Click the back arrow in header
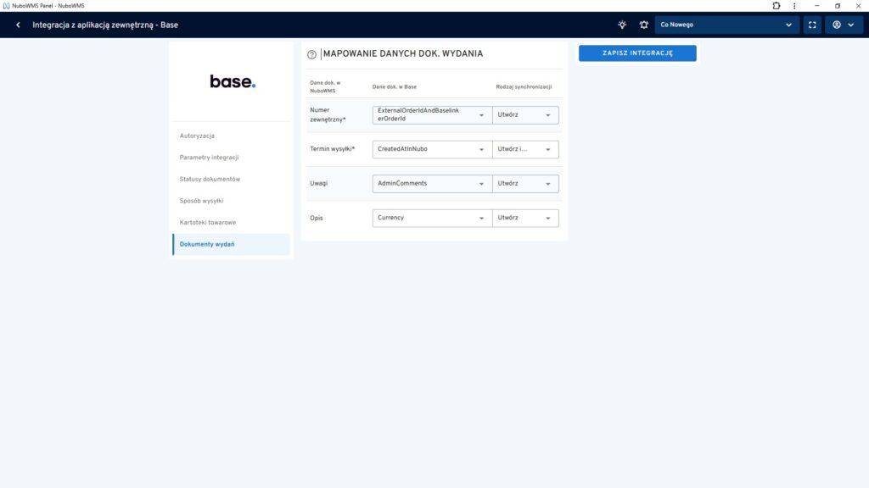The width and height of the screenshot is (869, 488). pos(18,25)
